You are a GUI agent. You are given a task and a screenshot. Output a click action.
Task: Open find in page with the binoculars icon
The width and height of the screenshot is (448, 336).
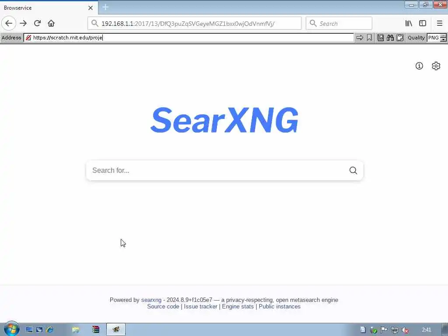pyautogui.click(x=390, y=38)
